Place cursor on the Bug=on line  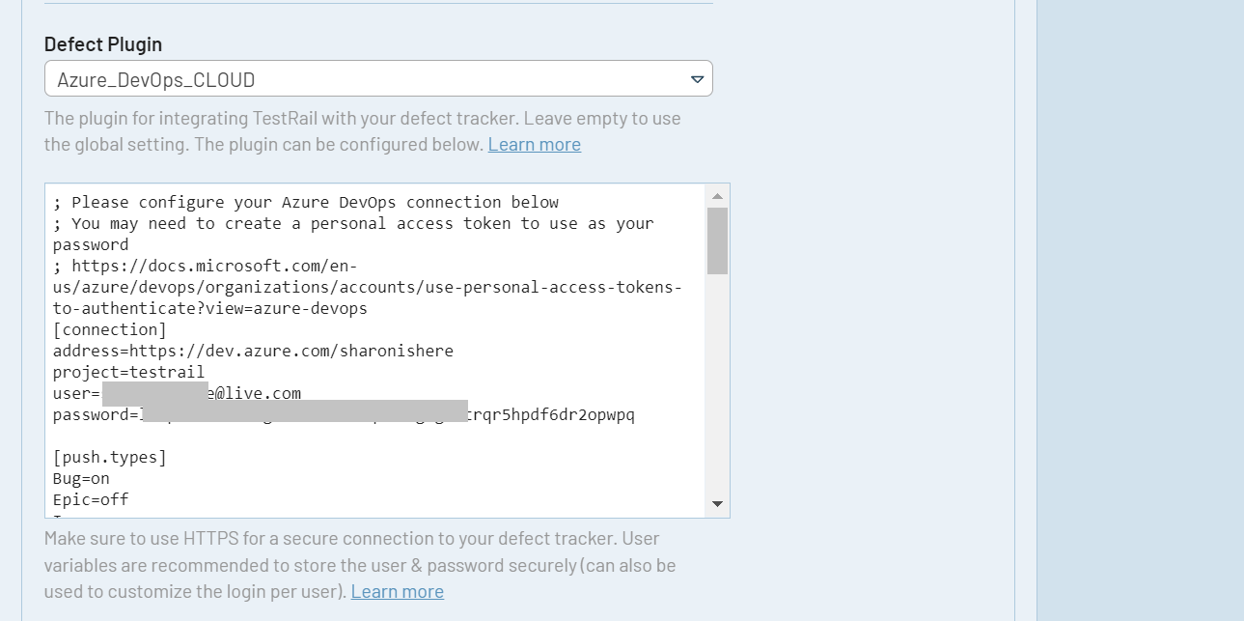(x=81, y=479)
